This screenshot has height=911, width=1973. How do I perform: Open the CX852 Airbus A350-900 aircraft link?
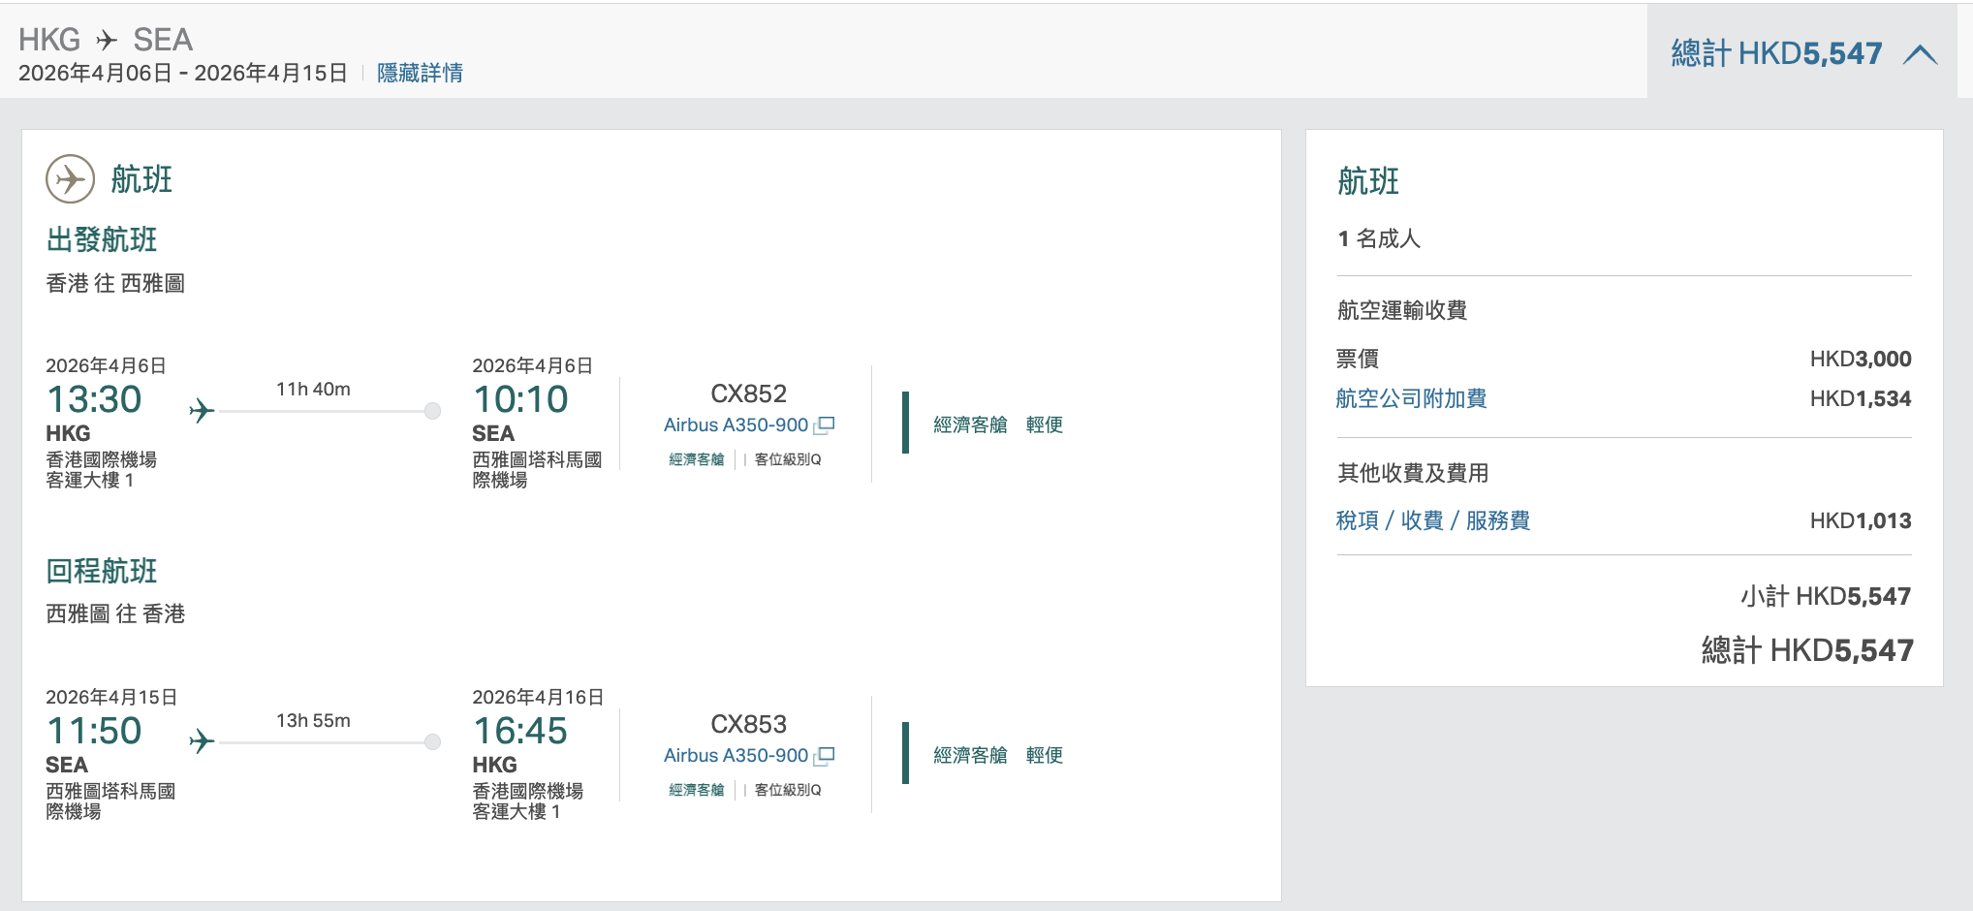tap(736, 424)
